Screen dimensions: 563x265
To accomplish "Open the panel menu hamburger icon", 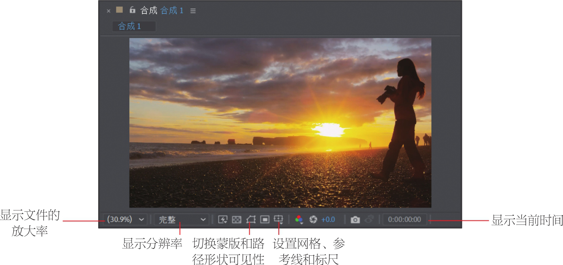I will [193, 11].
